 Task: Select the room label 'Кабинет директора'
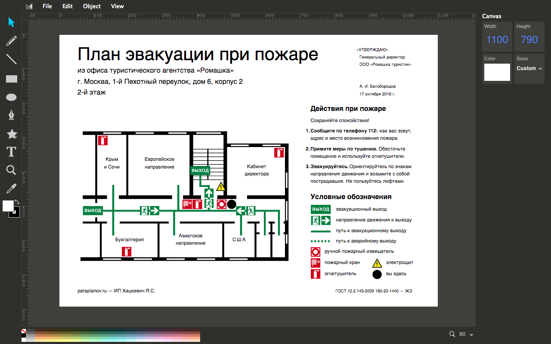coord(257,170)
